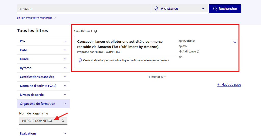Expand the Prix filter
The image size is (261, 136).
tap(43, 41)
